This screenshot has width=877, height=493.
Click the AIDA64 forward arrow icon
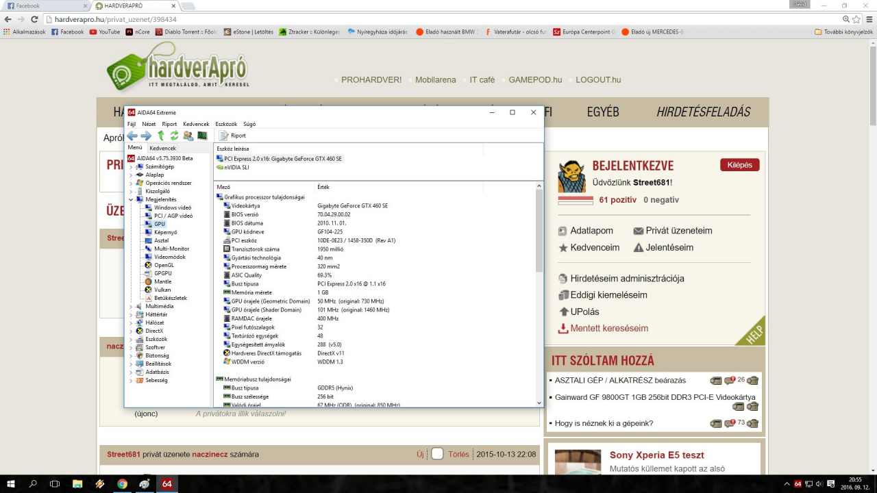146,136
